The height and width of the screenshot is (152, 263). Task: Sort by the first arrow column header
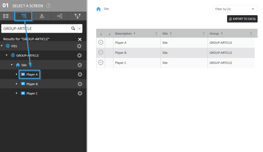(101, 34)
